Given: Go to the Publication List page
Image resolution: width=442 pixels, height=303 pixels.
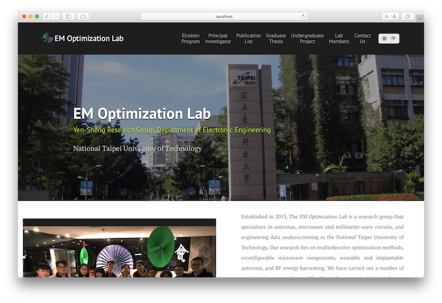Looking at the screenshot, I should click(x=249, y=39).
